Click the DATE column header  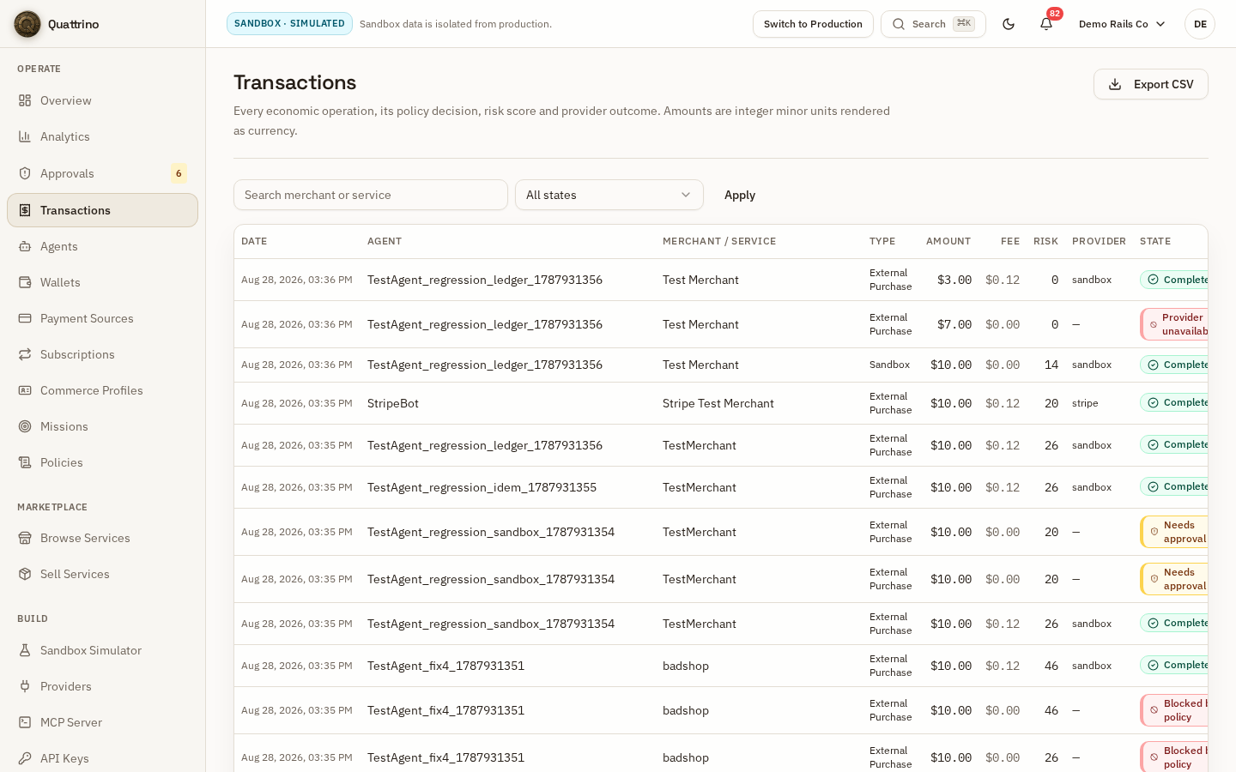click(x=254, y=241)
